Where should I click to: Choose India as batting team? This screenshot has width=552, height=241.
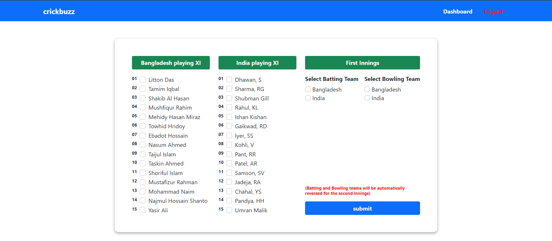point(308,98)
